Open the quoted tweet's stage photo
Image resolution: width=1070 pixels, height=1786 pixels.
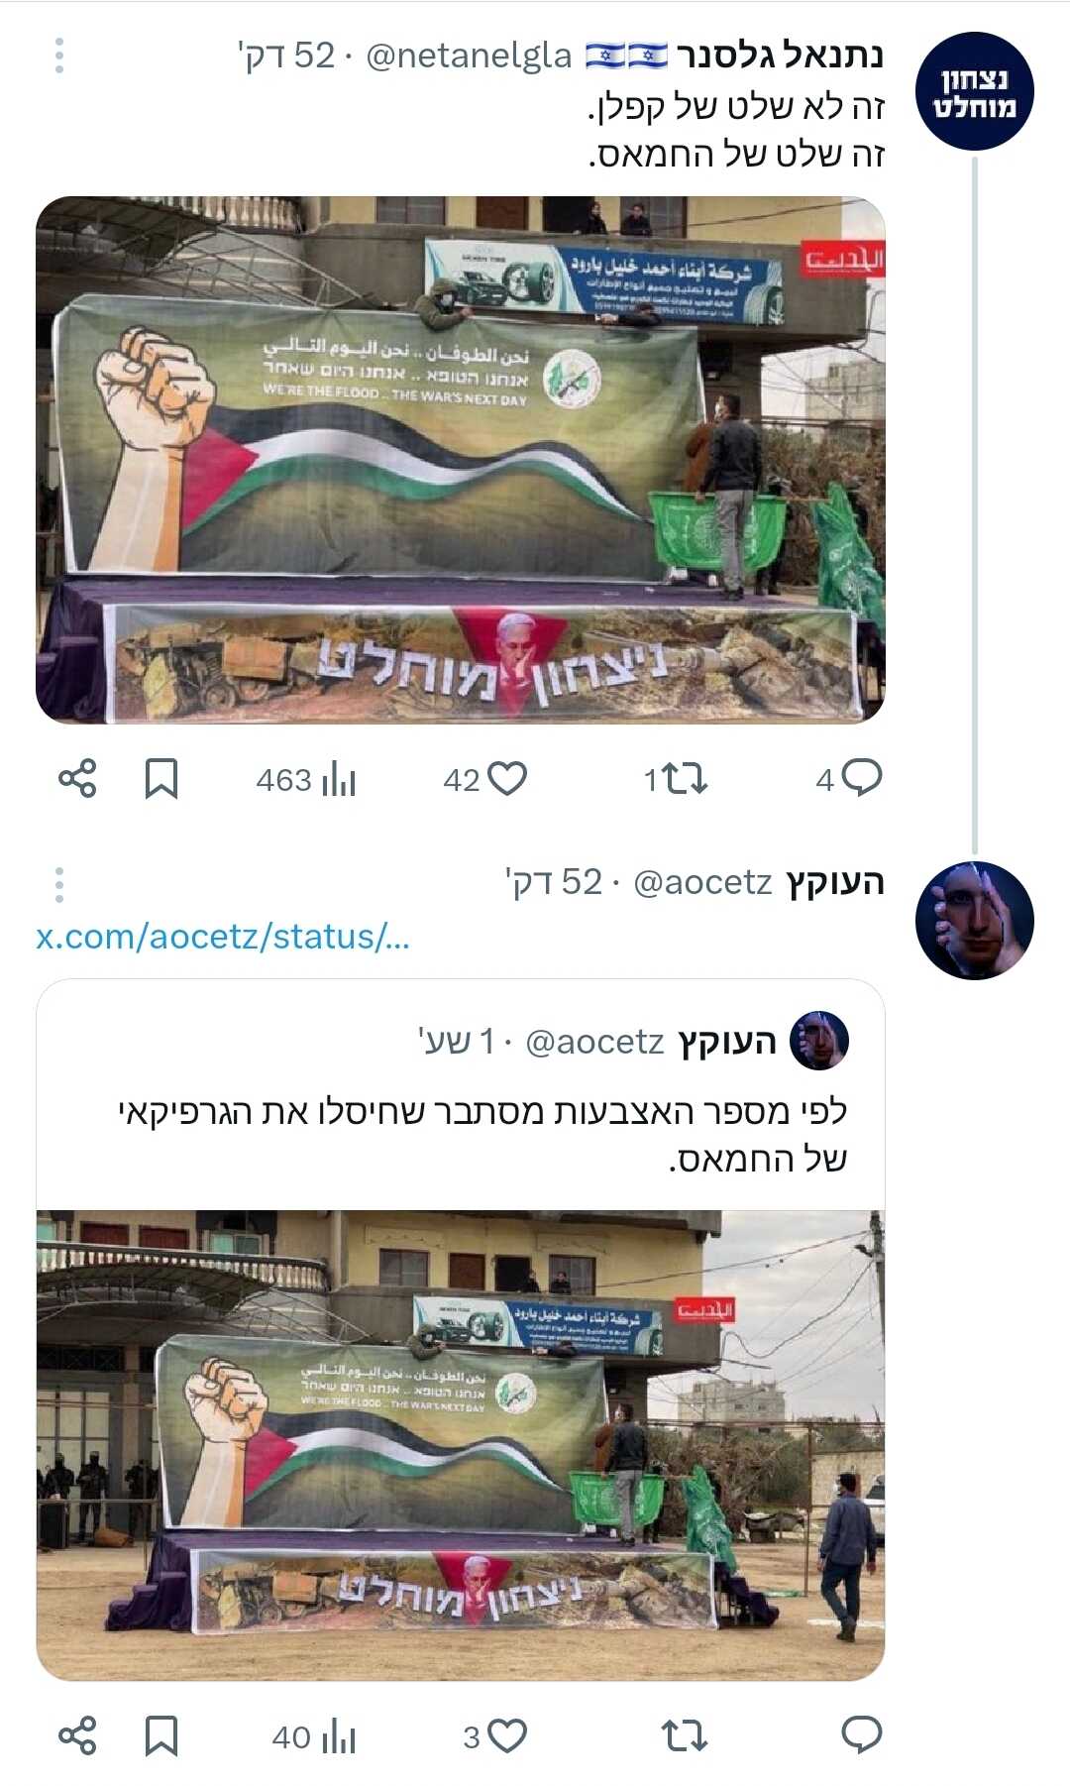click(461, 1445)
